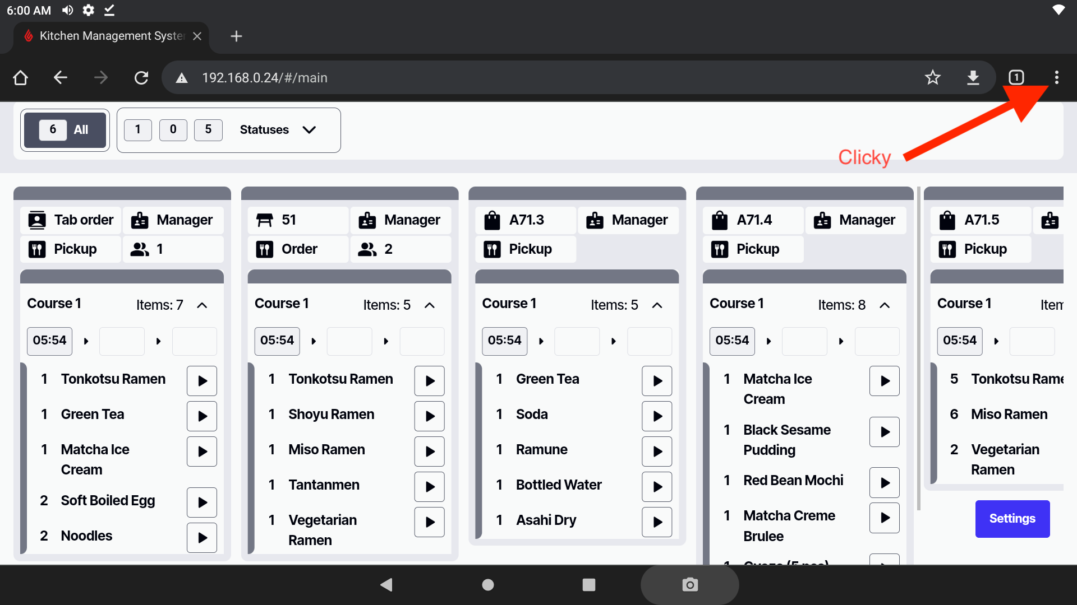The width and height of the screenshot is (1077, 605).
Task: Toggle status filter showing count 5
Action: 208,130
